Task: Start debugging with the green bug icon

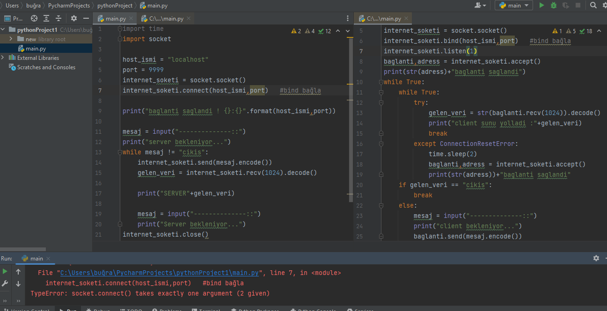Action: 554,6
